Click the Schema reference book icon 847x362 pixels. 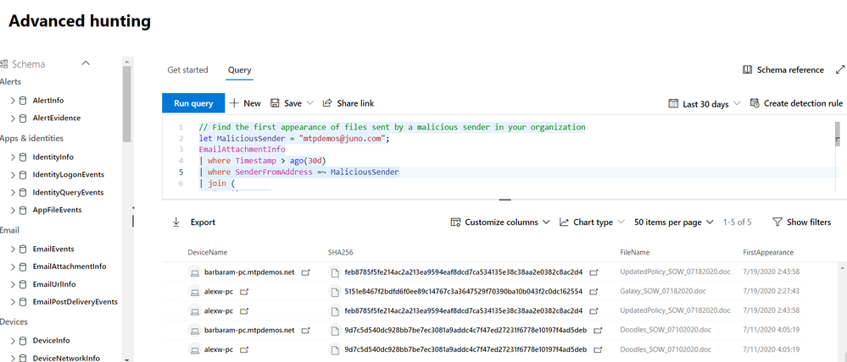tap(747, 70)
